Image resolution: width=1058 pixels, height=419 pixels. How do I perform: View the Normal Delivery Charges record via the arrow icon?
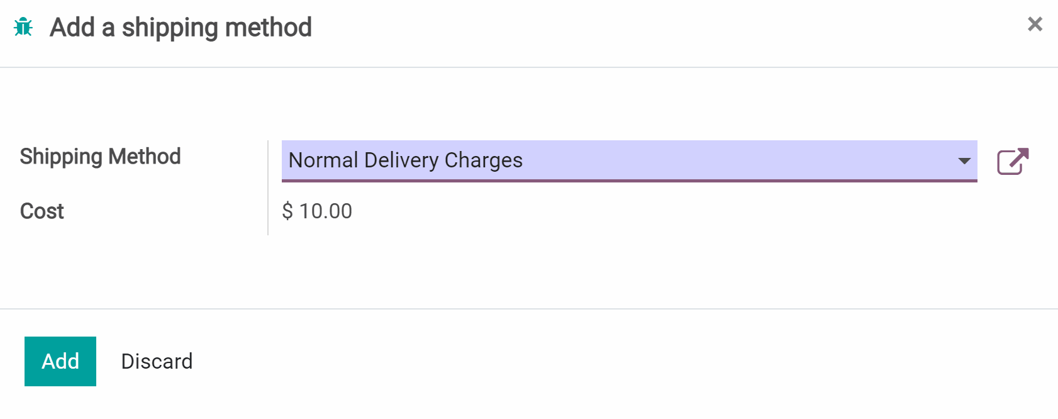1013,162
